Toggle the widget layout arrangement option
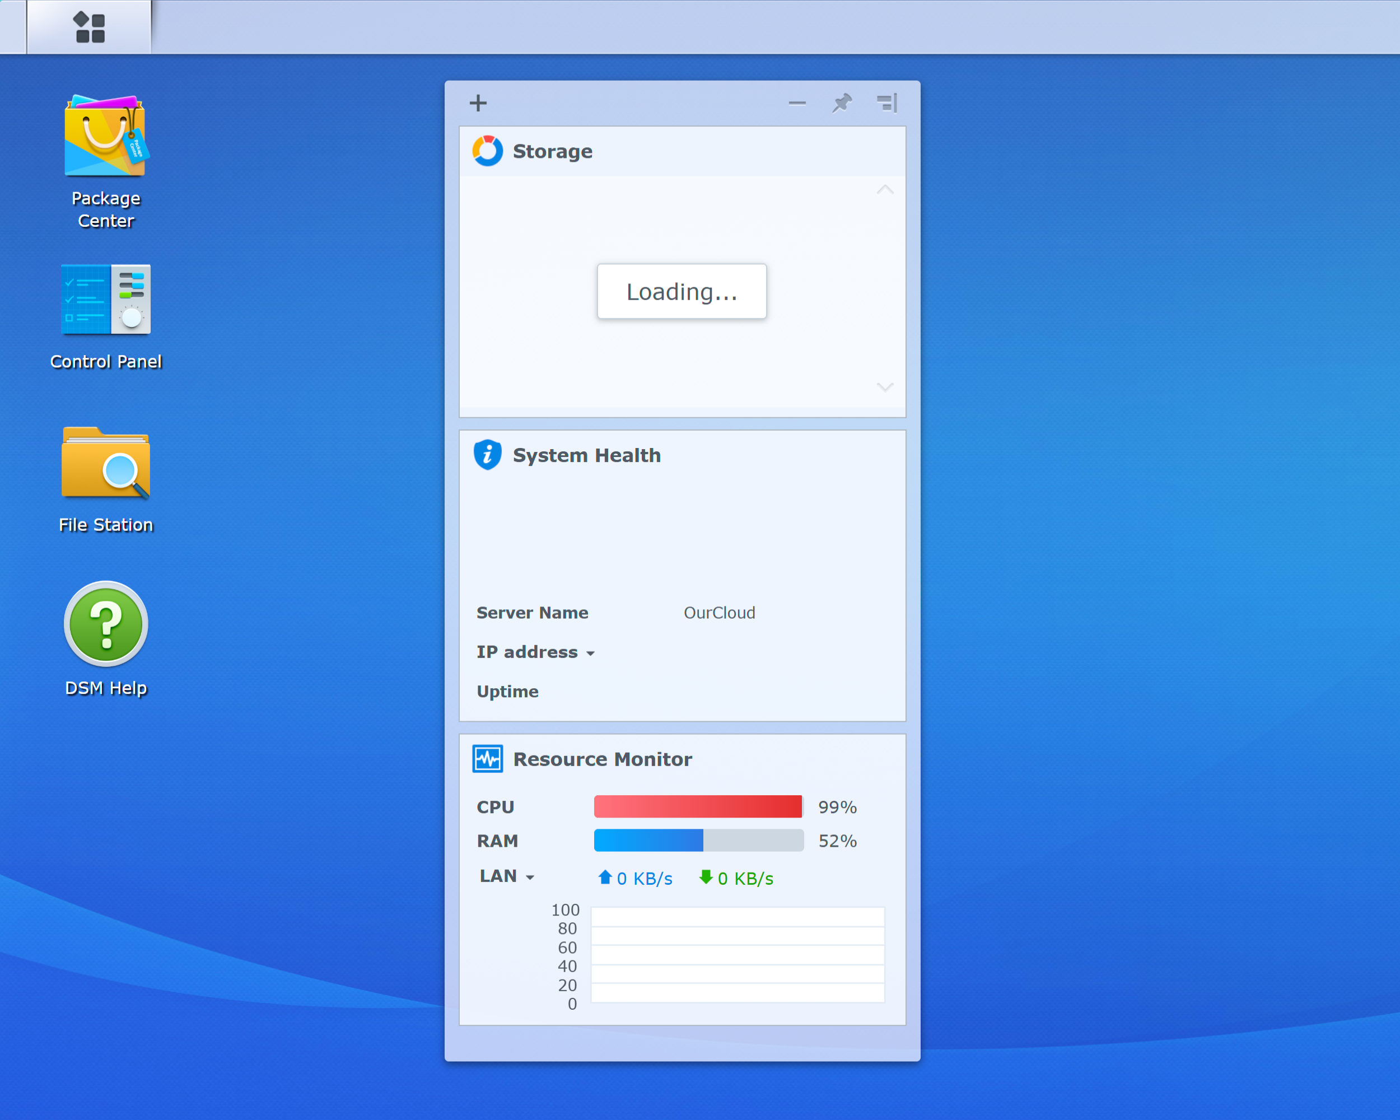This screenshot has height=1120, width=1400. click(887, 102)
